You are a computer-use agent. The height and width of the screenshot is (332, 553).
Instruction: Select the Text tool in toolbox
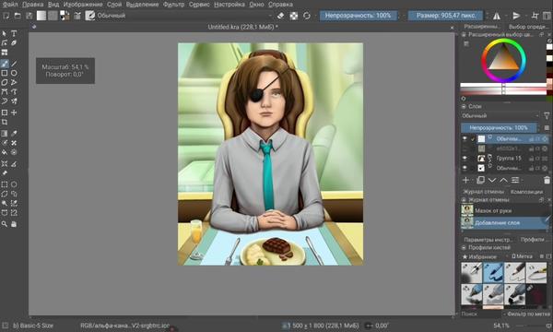[14, 33]
